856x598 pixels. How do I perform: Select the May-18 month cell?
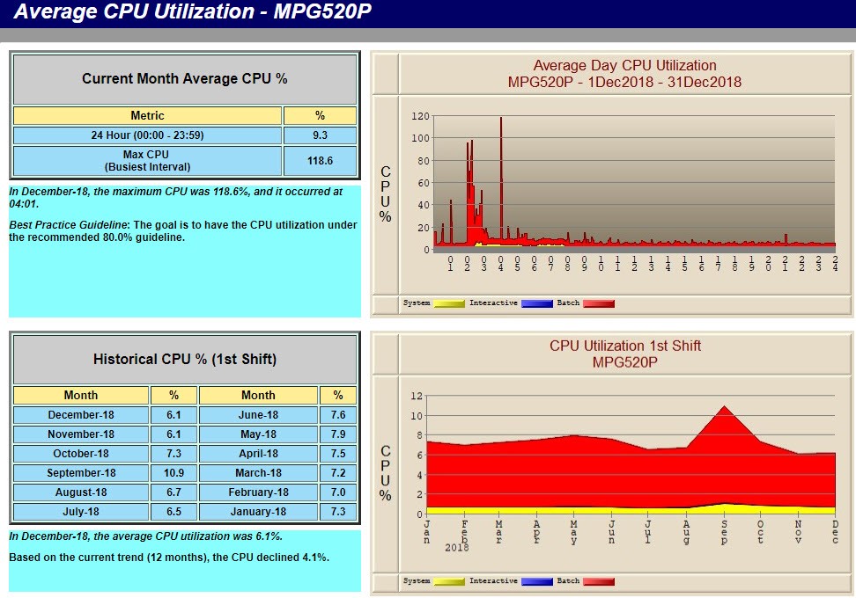(x=258, y=434)
